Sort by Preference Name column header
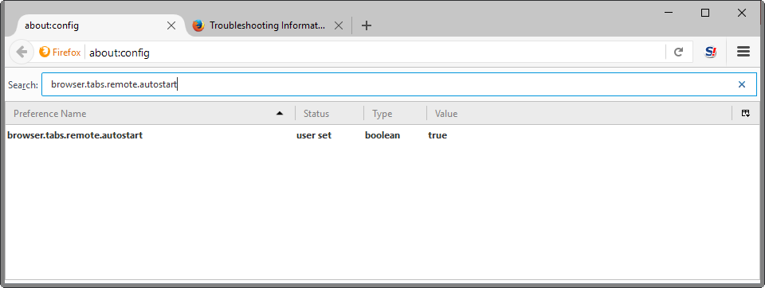This screenshot has width=765, height=288. (x=150, y=113)
